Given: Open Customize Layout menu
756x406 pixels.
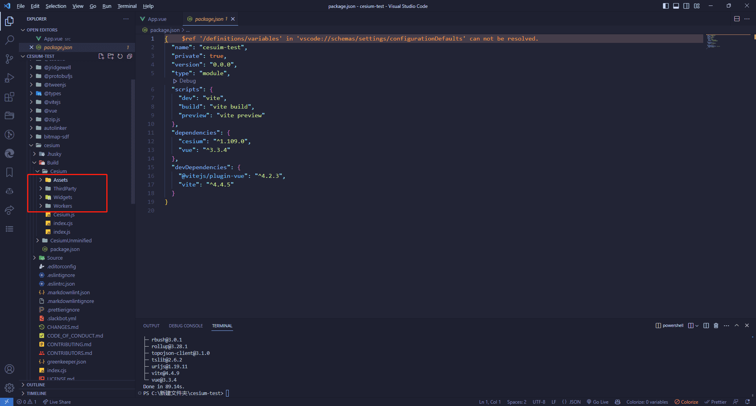Looking at the screenshot, I should pos(697,6).
